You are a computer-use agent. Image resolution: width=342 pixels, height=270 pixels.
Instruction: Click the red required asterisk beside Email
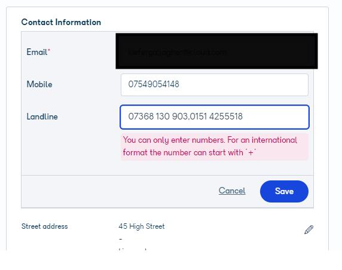click(x=49, y=50)
